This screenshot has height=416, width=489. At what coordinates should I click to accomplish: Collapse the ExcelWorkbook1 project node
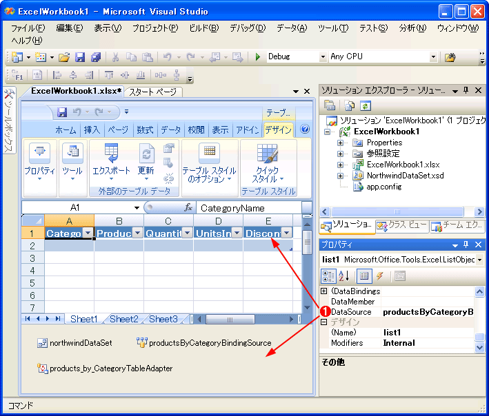point(327,132)
